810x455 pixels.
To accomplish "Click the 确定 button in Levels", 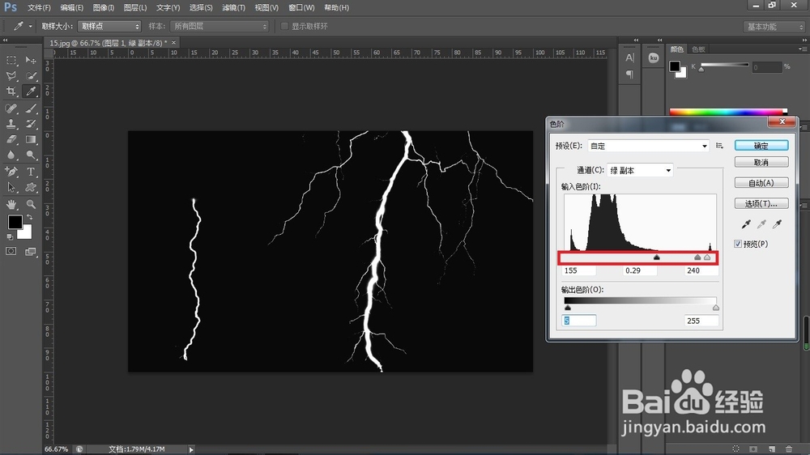I will click(x=761, y=146).
